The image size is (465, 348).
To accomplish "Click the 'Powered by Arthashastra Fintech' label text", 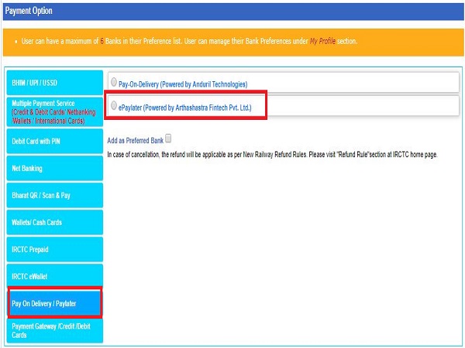I will pos(208,108).
